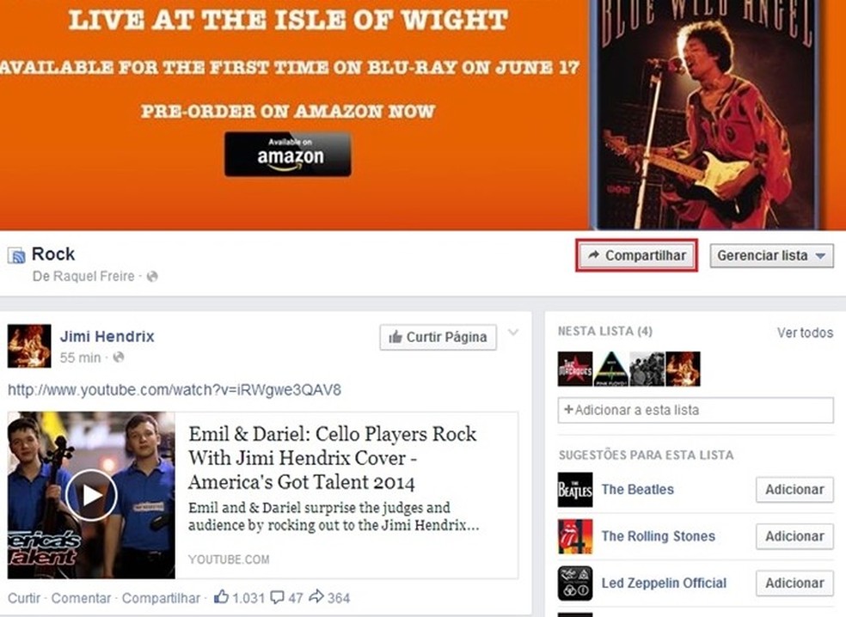Add The Beatles to this list

point(794,490)
